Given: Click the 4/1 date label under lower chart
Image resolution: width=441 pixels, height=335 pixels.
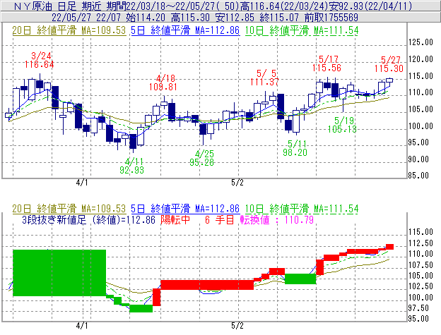Looking at the screenshot, I should 82,326.
